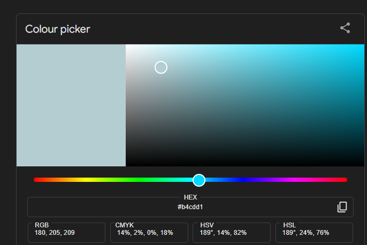Click the HSV field 189°, 14%, 82%
Image resolution: width=367 pixels, height=245 pixels.
pos(232,233)
